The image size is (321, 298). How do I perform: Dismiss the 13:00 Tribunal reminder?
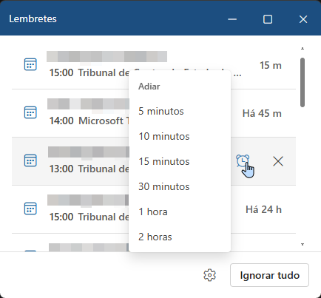pos(278,161)
